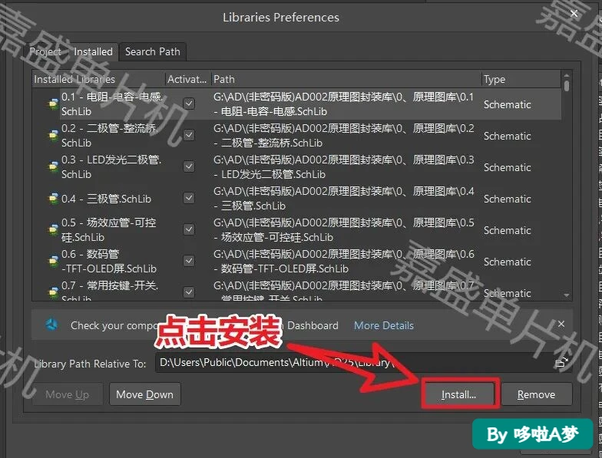602x458 pixels.
Task: Switch to the Search Path tab
Action: 153,52
